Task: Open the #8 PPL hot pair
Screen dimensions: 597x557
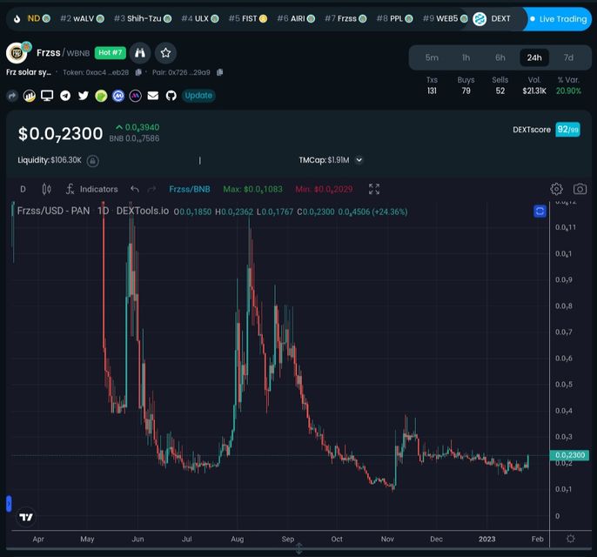Action: (394, 18)
